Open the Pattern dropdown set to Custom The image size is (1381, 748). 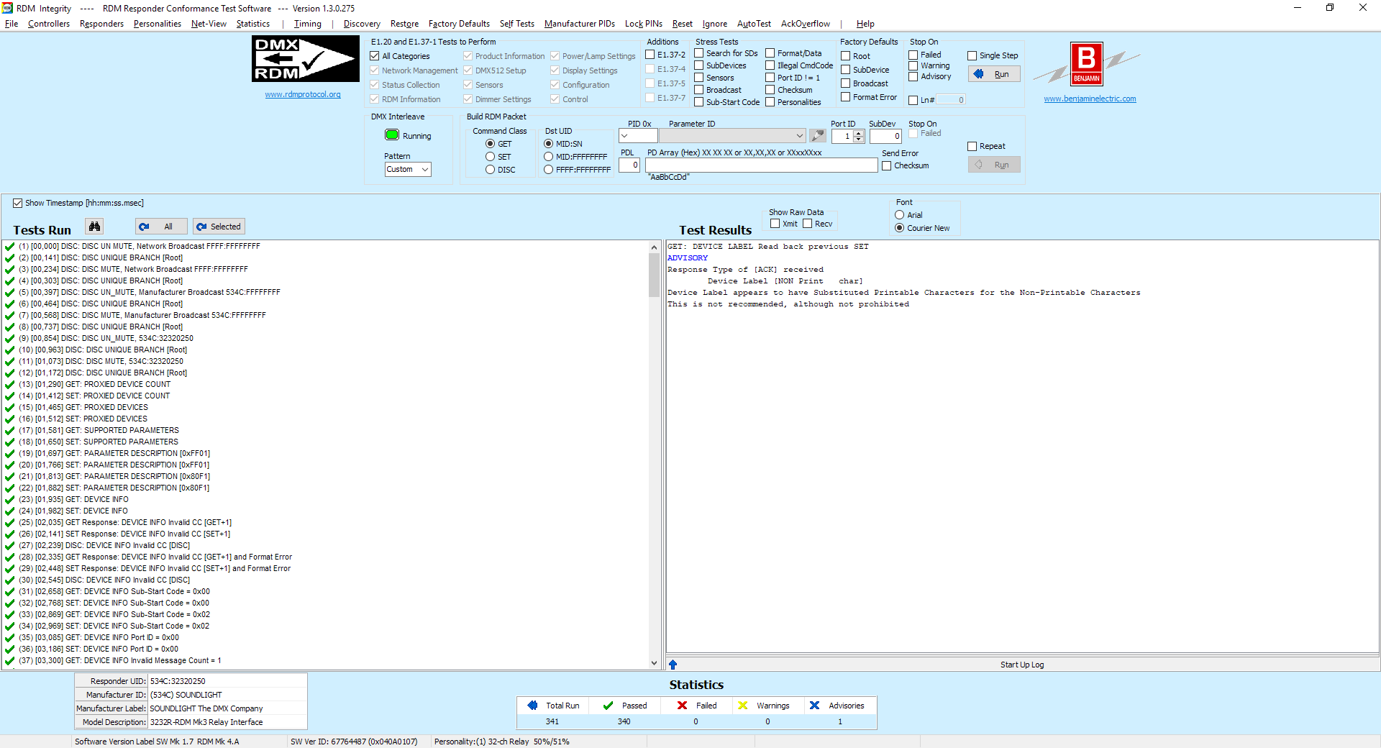[407, 170]
